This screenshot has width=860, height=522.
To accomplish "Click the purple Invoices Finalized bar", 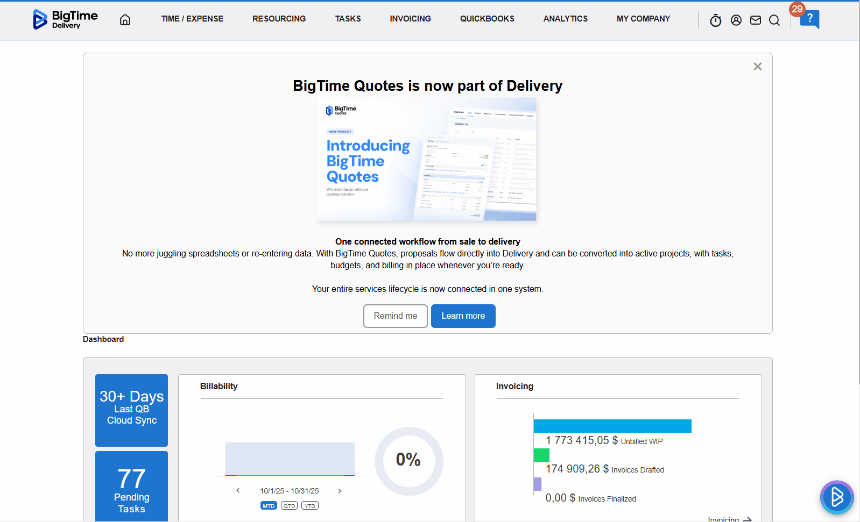I will 538,484.
